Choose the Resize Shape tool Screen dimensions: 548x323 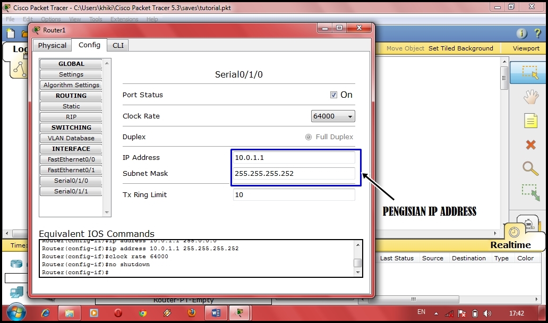(x=530, y=192)
